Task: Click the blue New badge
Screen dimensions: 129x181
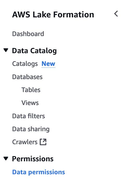Action: [x=48, y=64]
